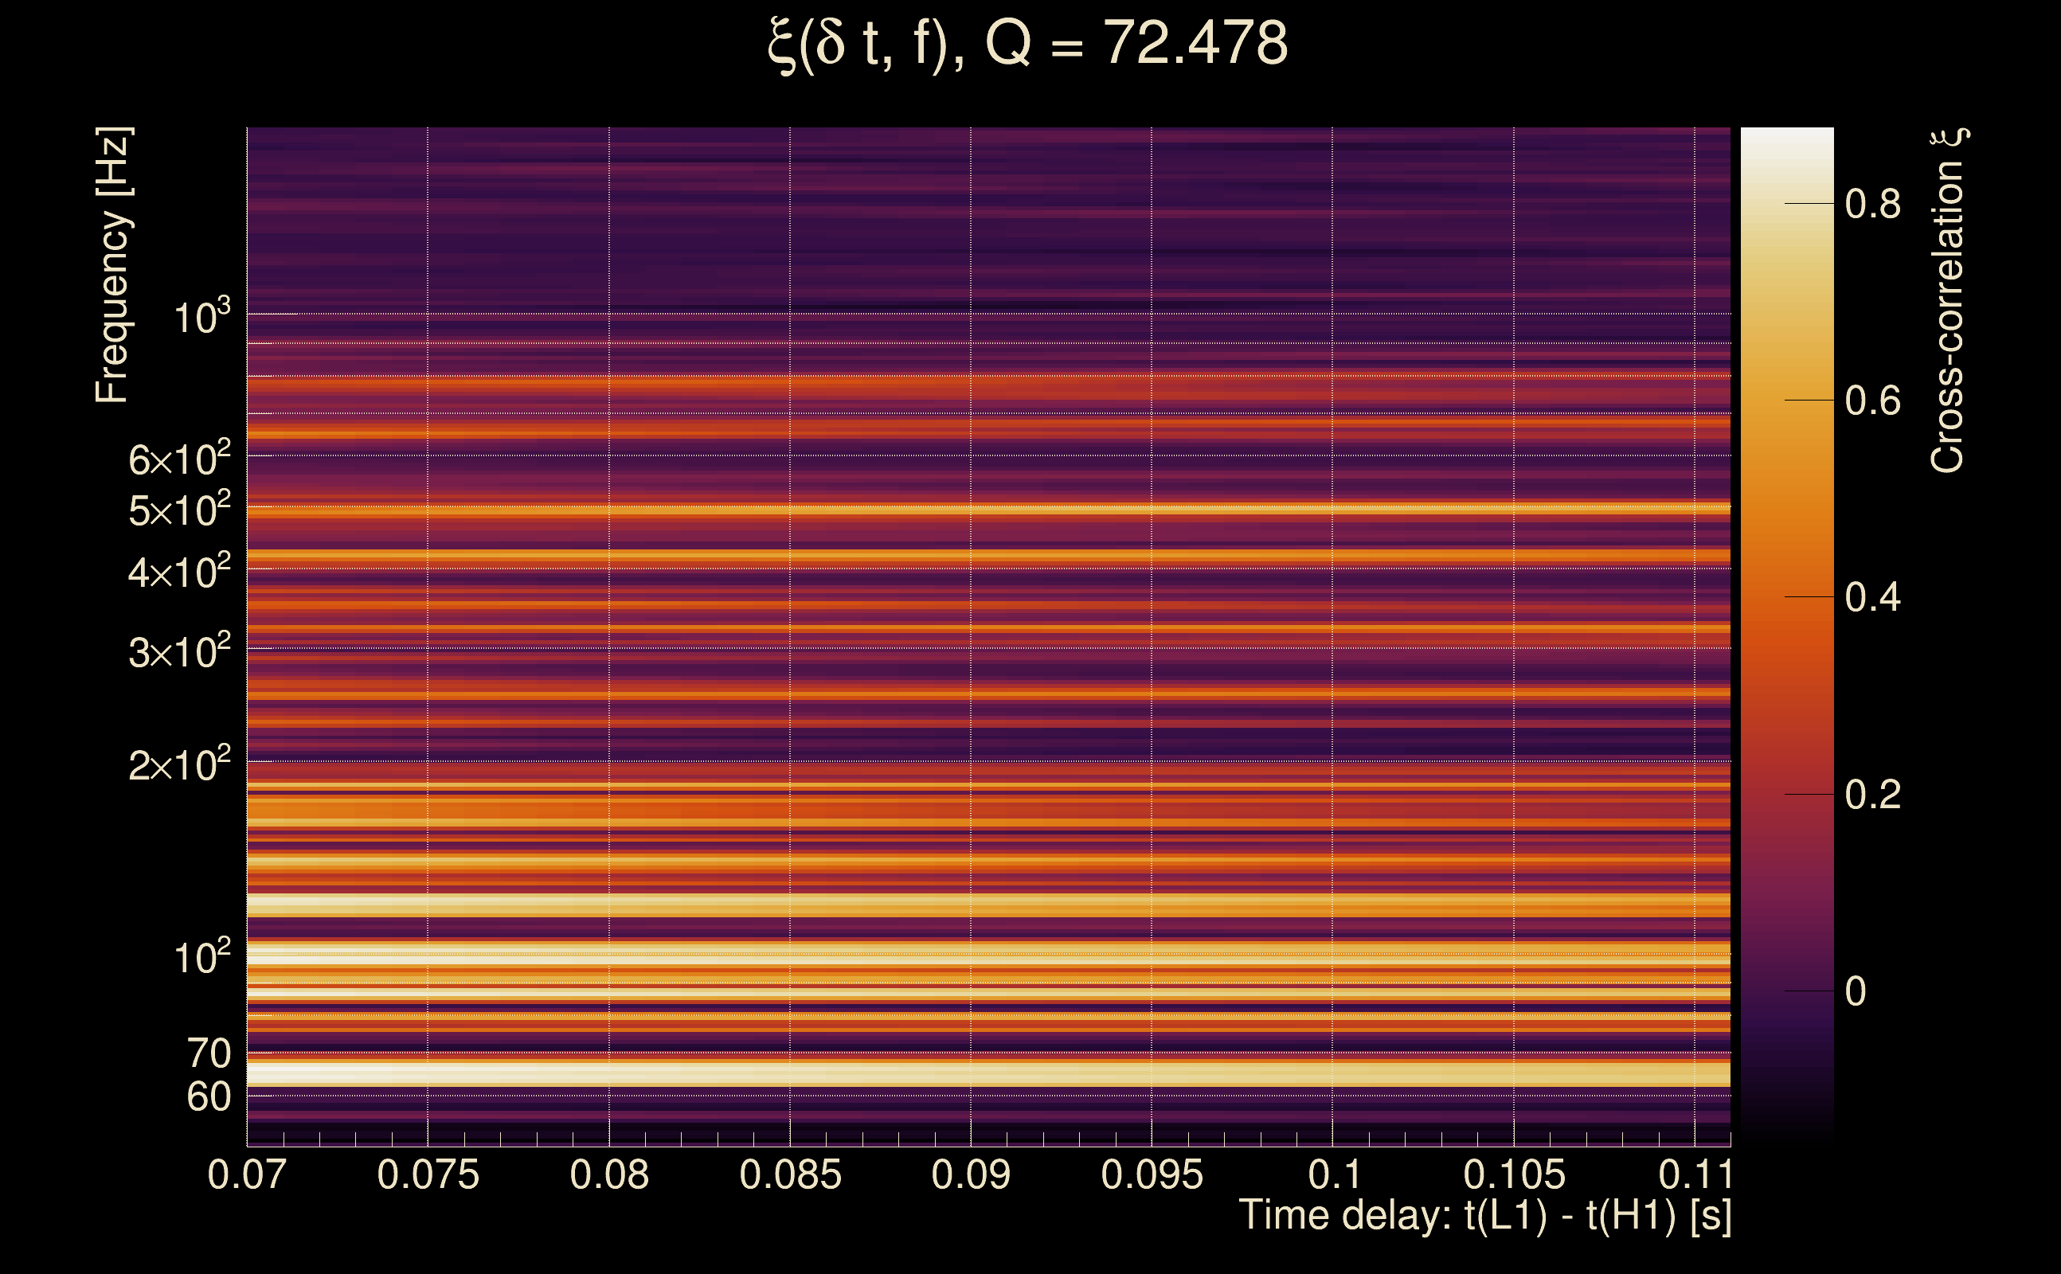This screenshot has width=2061, height=1274.
Task: Click the 0.6 colorbar tick label
Action: click(x=1872, y=401)
